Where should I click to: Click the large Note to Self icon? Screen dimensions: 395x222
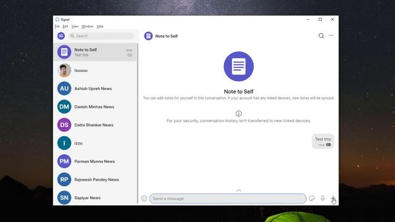pyautogui.click(x=239, y=67)
